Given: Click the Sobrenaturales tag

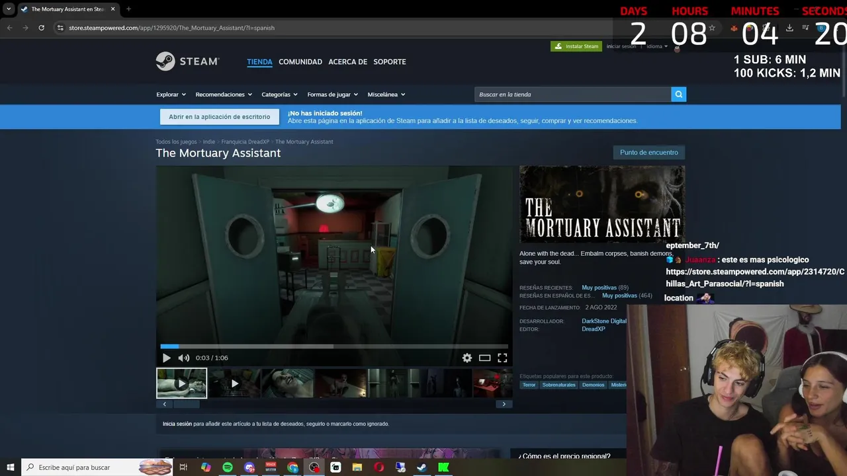Looking at the screenshot, I should click(x=558, y=385).
